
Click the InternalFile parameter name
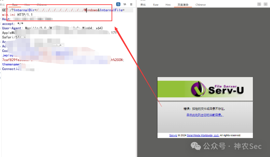pos(111,10)
